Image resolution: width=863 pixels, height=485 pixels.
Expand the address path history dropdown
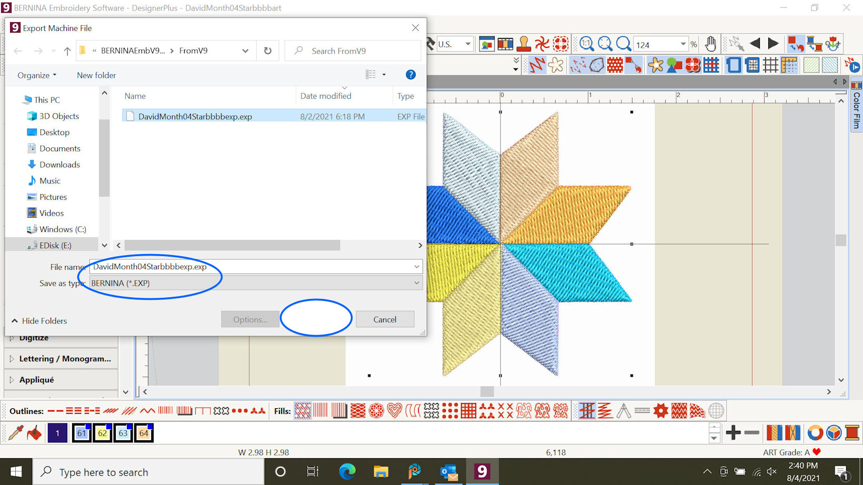(245, 50)
